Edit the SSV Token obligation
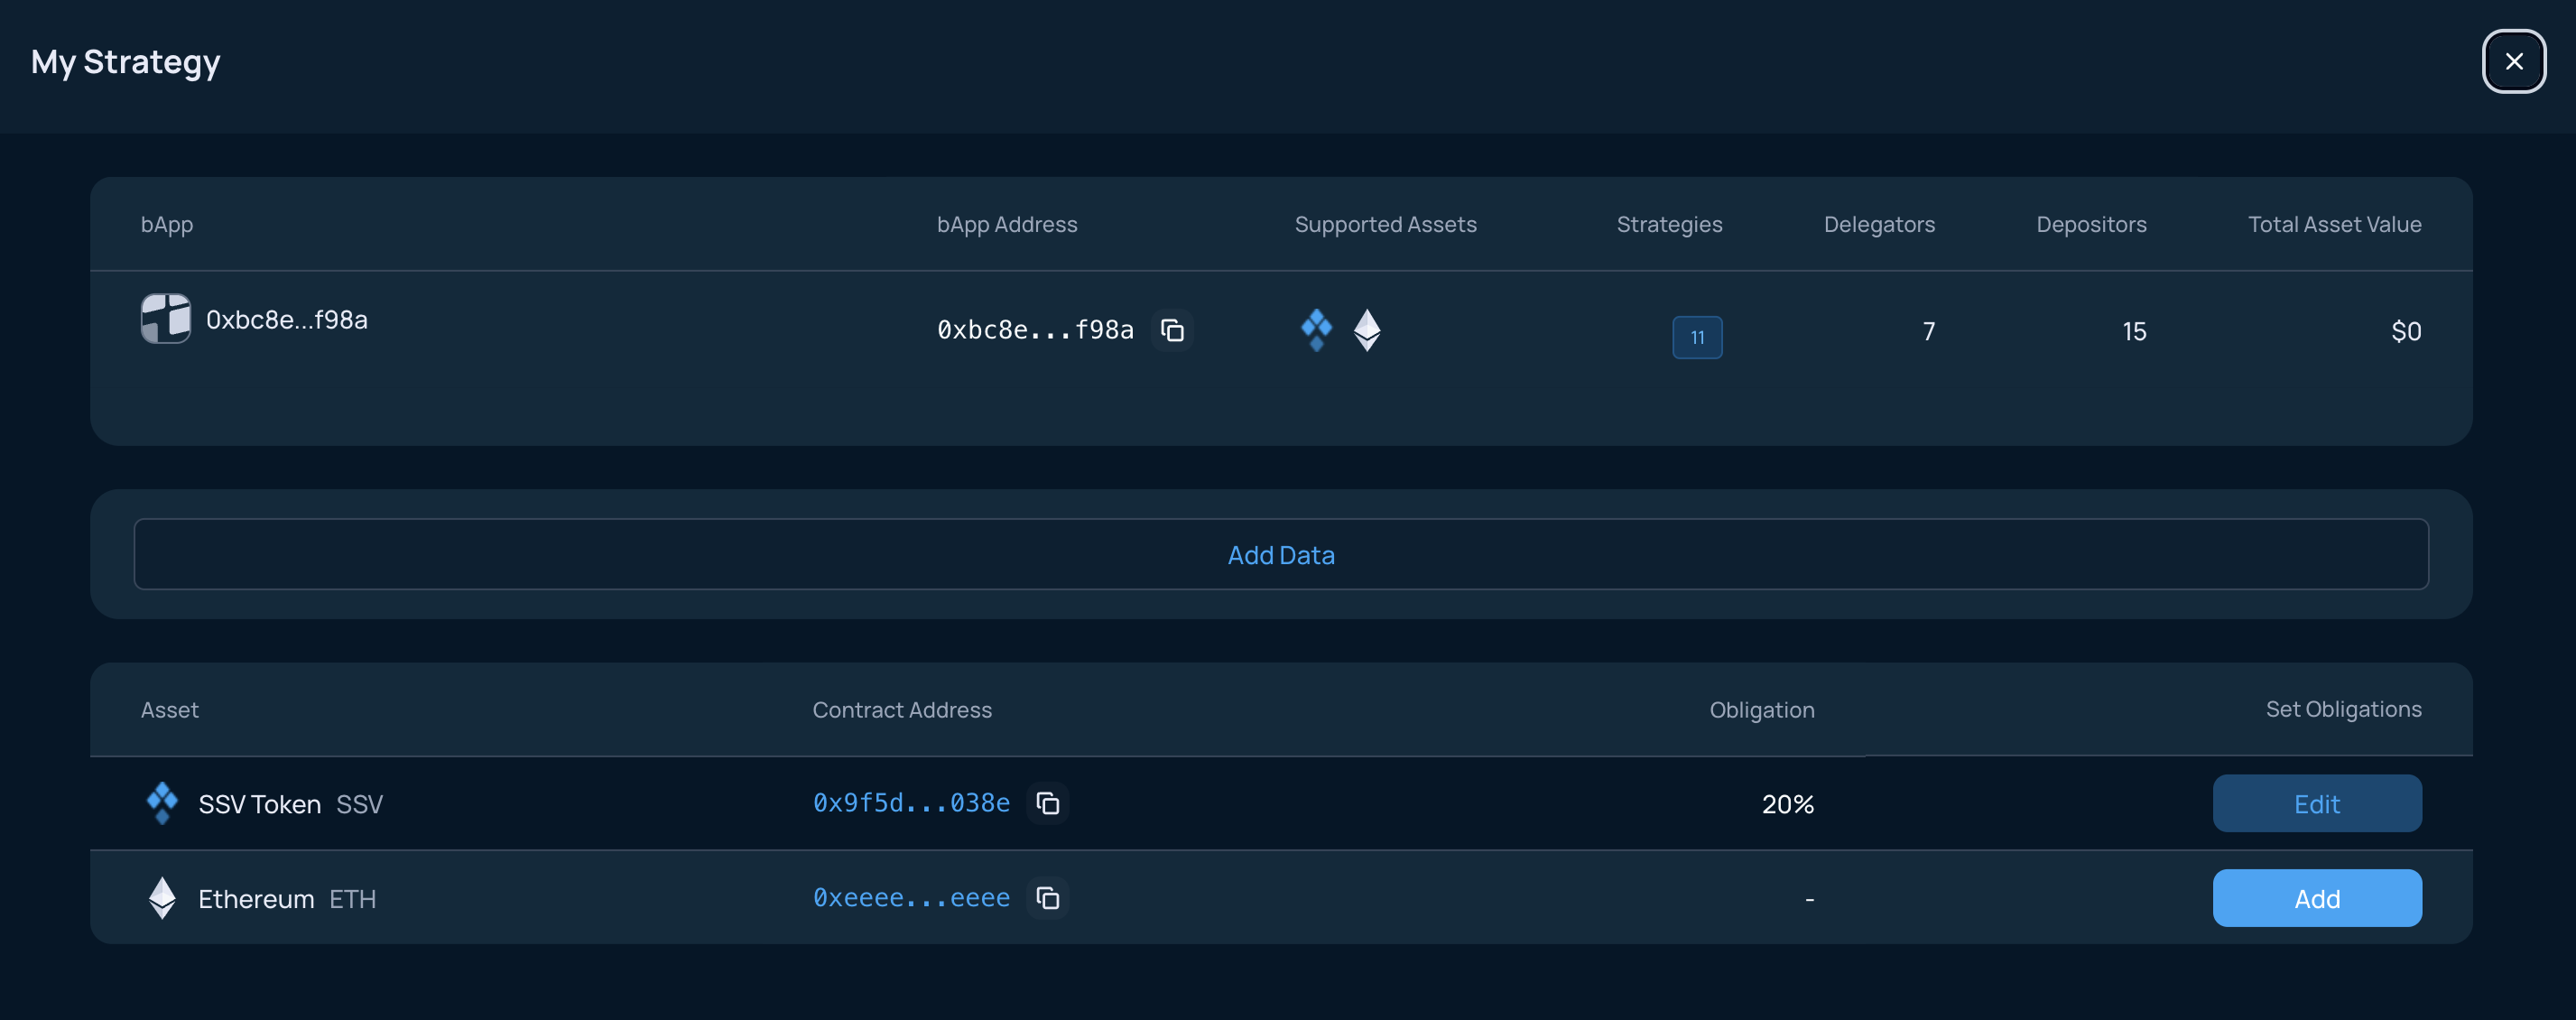2576x1020 pixels. tap(2317, 803)
